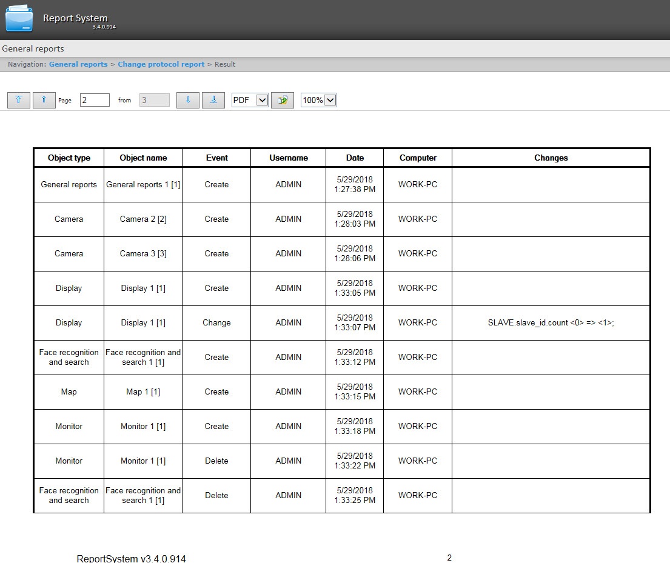Open Change protocol report breadcrumb link

click(x=161, y=64)
